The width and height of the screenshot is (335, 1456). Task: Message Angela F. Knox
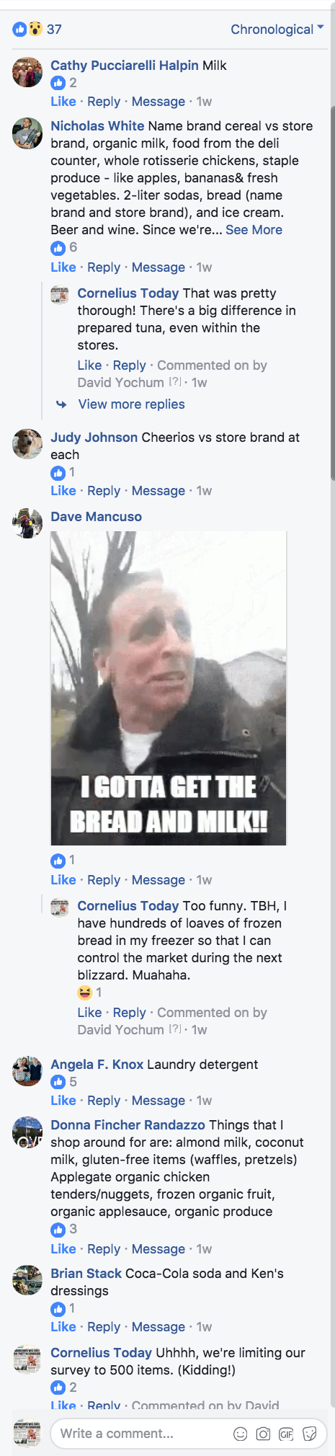[x=158, y=1101]
